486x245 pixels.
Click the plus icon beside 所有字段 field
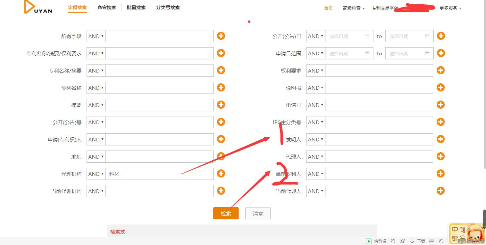click(221, 36)
